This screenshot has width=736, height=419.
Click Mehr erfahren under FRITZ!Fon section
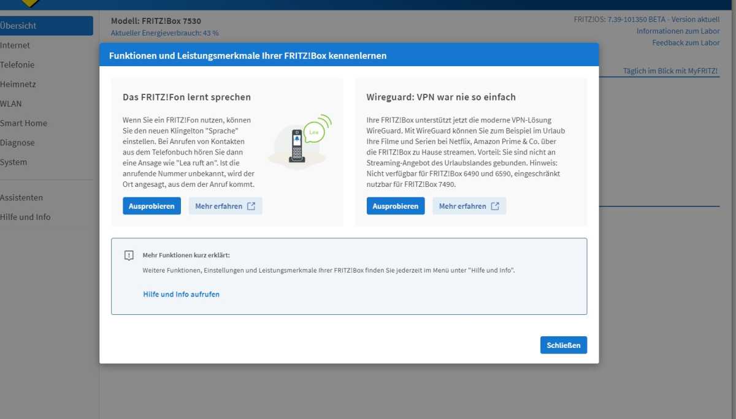coord(225,206)
